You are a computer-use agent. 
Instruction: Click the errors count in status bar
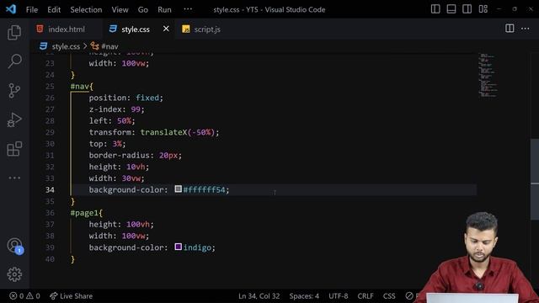[17, 295]
